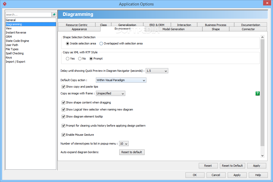Click the Visual Paradigm logo in title bar
This screenshot has height=182, width=273.
coord(5,4)
